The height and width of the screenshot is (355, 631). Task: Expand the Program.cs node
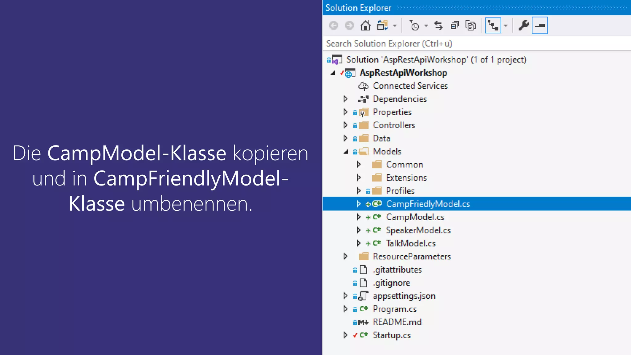(345, 309)
